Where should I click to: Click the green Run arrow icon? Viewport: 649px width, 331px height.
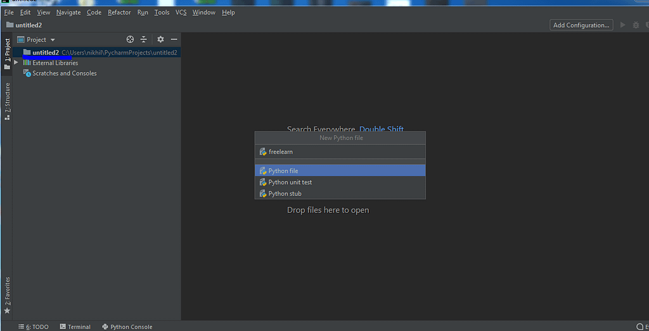coord(622,25)
